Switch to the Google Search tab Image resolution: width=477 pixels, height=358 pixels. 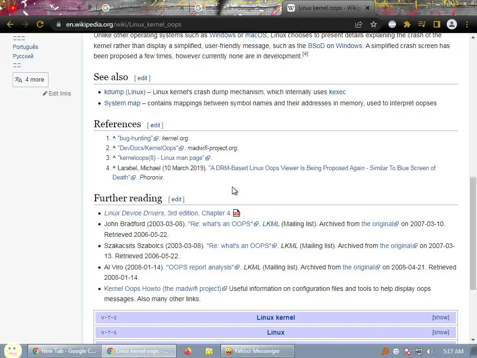coord(236,8)
